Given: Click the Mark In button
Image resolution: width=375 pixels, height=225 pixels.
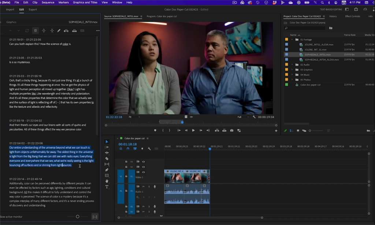Looking at the screenshot, I should click(163, 130).
